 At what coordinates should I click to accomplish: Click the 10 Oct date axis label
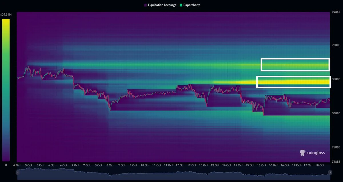[145, 165]
